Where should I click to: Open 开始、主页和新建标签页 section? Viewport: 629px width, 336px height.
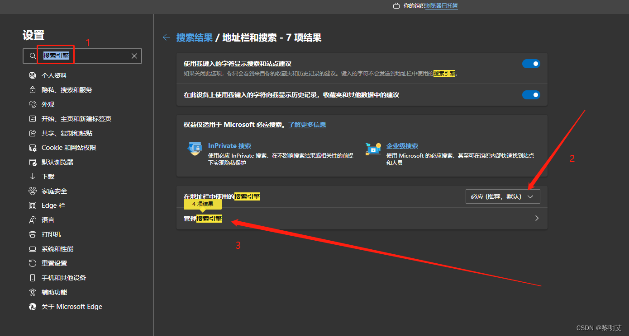[x=76, y=119]
